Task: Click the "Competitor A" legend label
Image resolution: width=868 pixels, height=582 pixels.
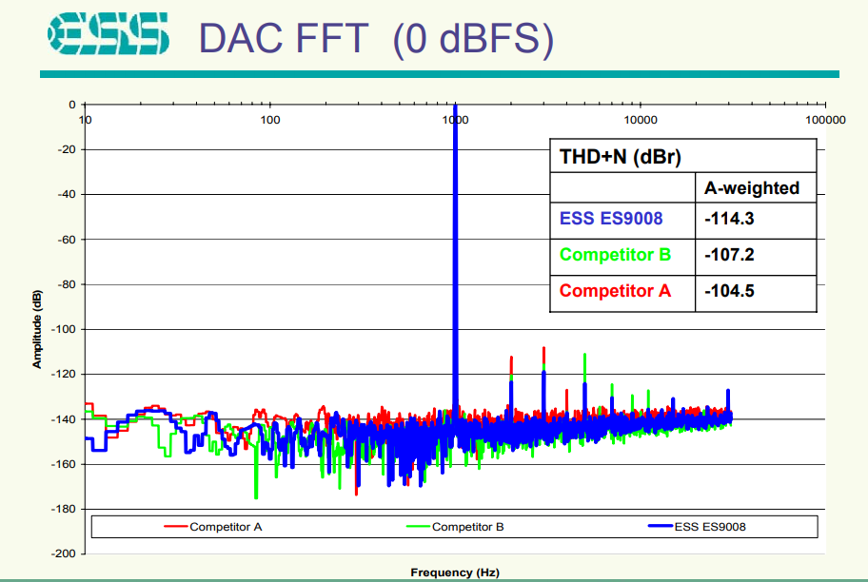Action: 226,527
